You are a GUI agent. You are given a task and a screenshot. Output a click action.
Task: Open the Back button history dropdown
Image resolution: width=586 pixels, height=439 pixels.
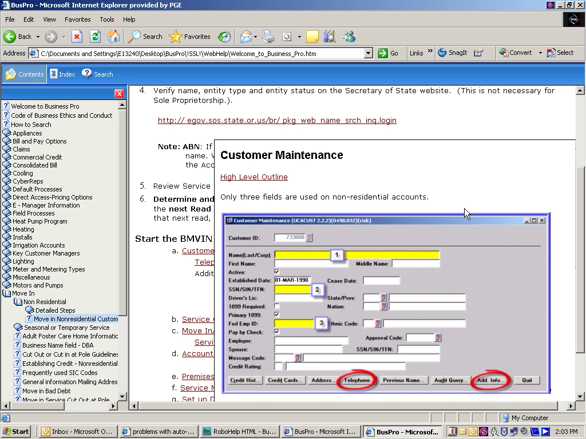pyautogui.click(x=38, y=37)
